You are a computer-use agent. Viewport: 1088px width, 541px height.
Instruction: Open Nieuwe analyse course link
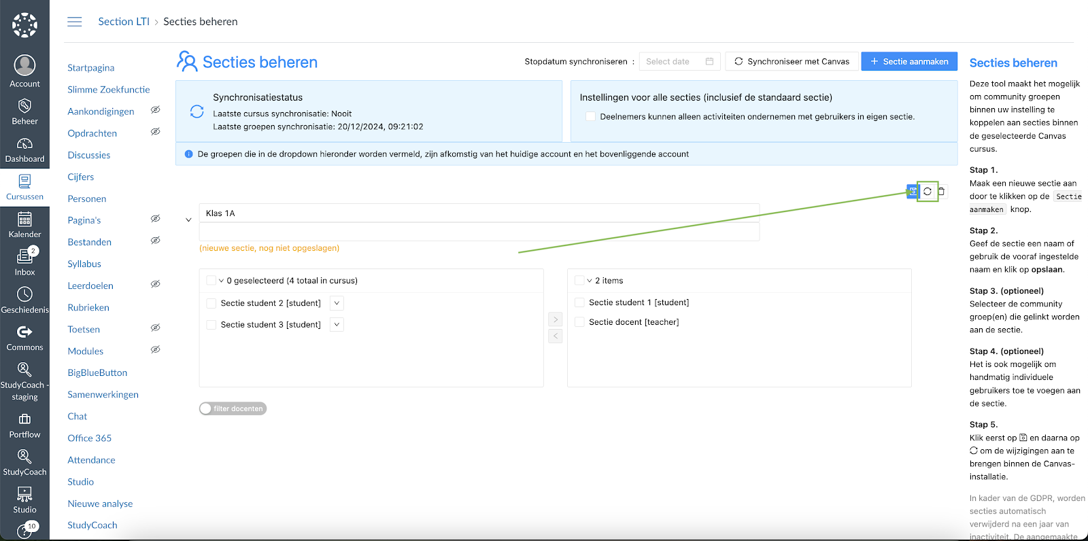[x=101, y=504]
